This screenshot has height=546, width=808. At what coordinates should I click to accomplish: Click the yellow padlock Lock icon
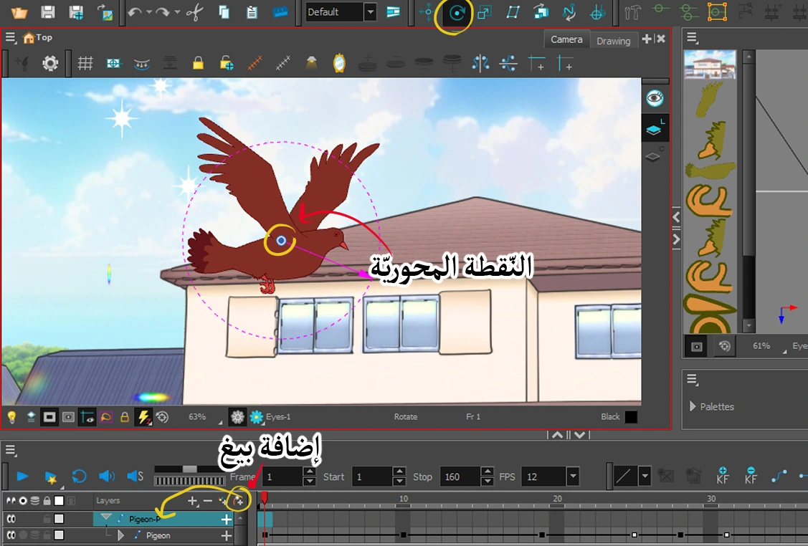(x=198, y=63)
